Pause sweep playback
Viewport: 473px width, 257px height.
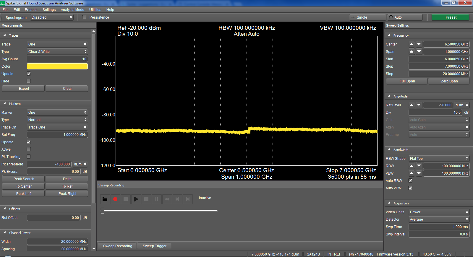tap(157, 199)
